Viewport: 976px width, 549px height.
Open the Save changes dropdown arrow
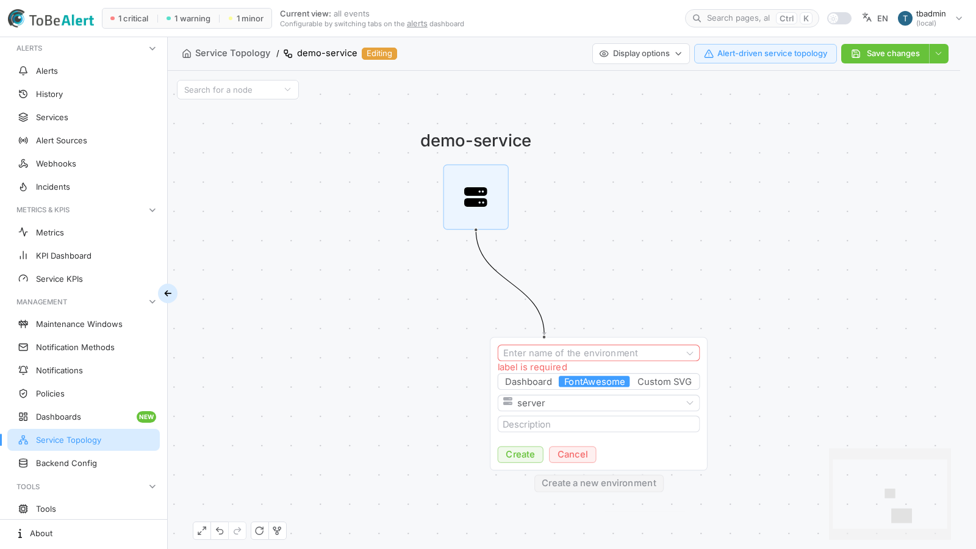point(939,54)
